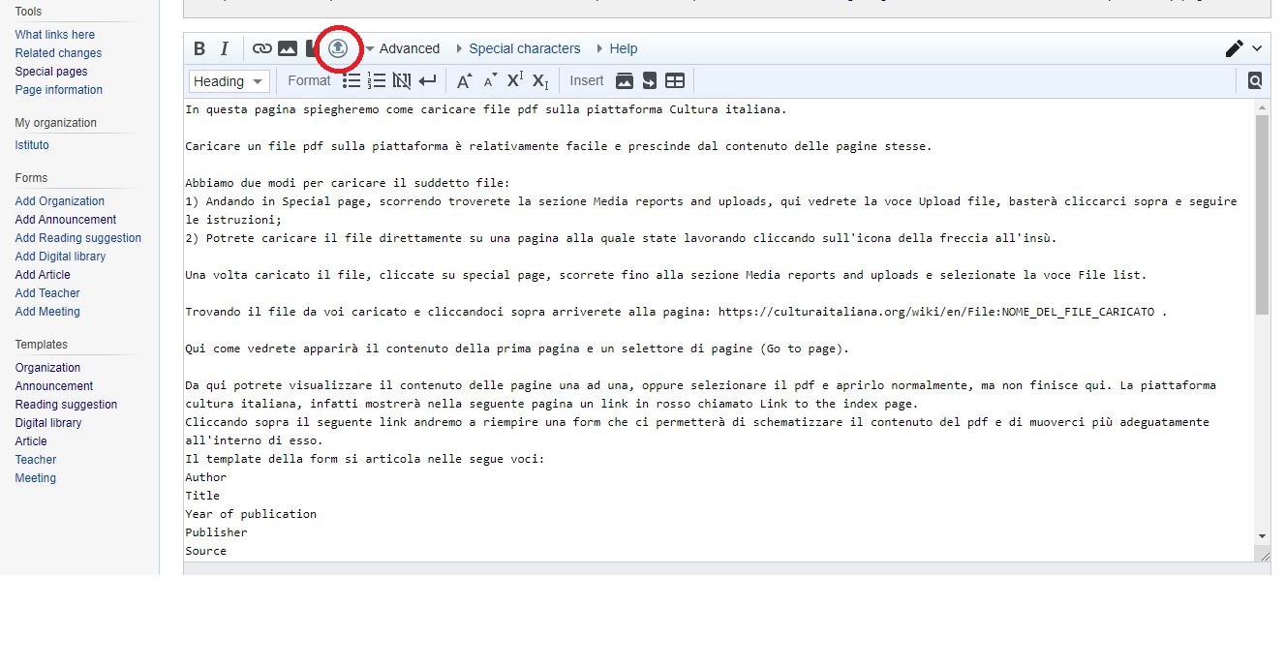
Task: Insert a table
Action: pos(675,81)
